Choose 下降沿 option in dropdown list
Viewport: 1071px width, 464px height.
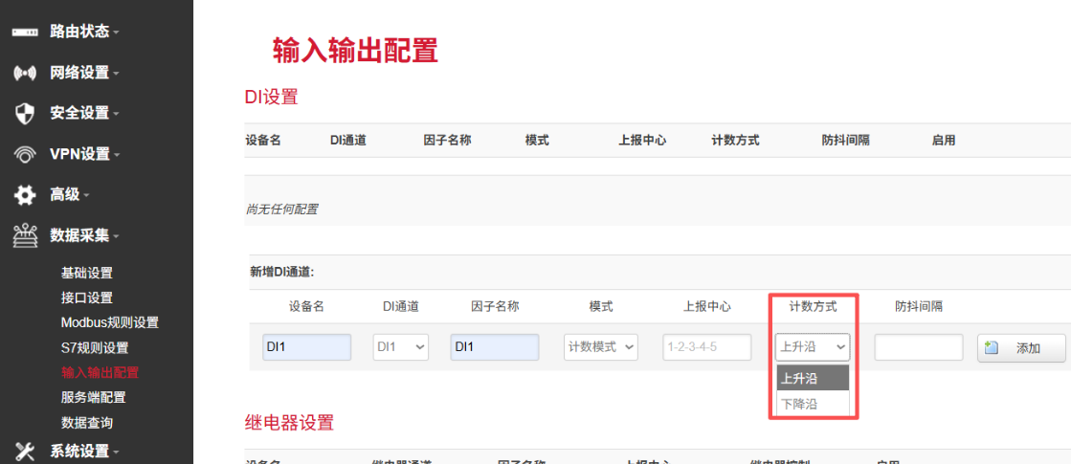813,404
